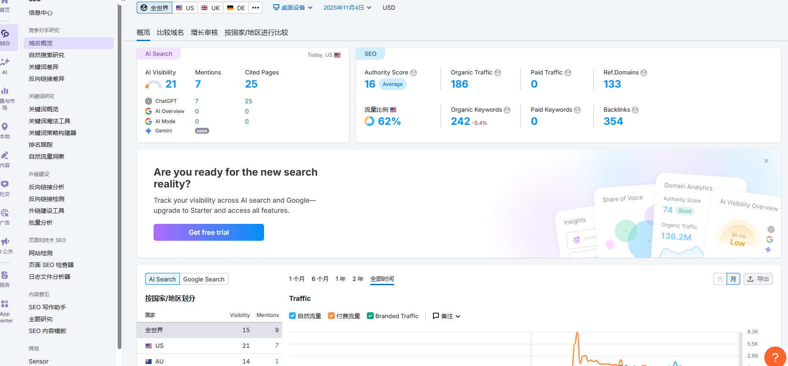The image size is (788, 366).
Task: Click the Organic Traffic info icon
Action: tap(498, 73)
